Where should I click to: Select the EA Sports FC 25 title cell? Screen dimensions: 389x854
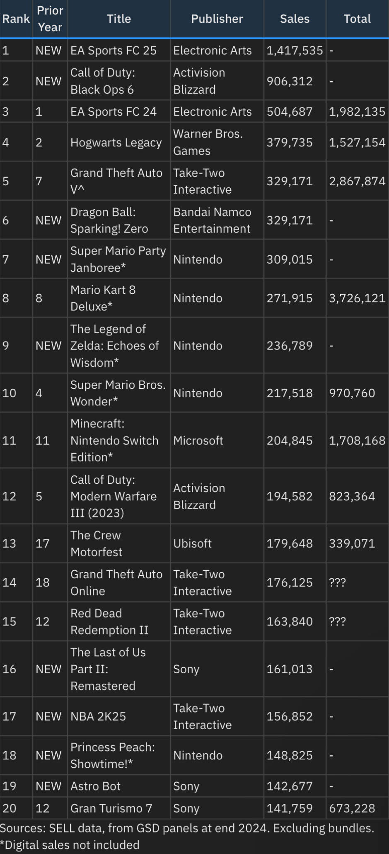pos(119,51)
